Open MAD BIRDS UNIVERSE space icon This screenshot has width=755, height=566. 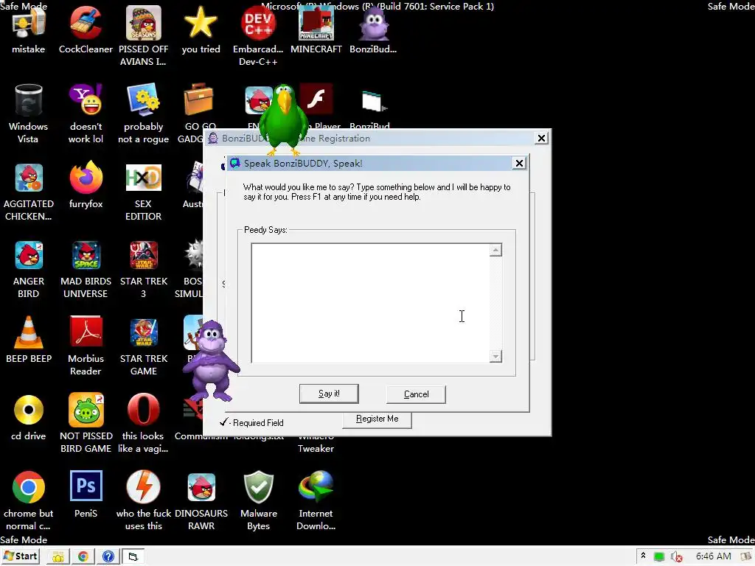click(86, 255)
